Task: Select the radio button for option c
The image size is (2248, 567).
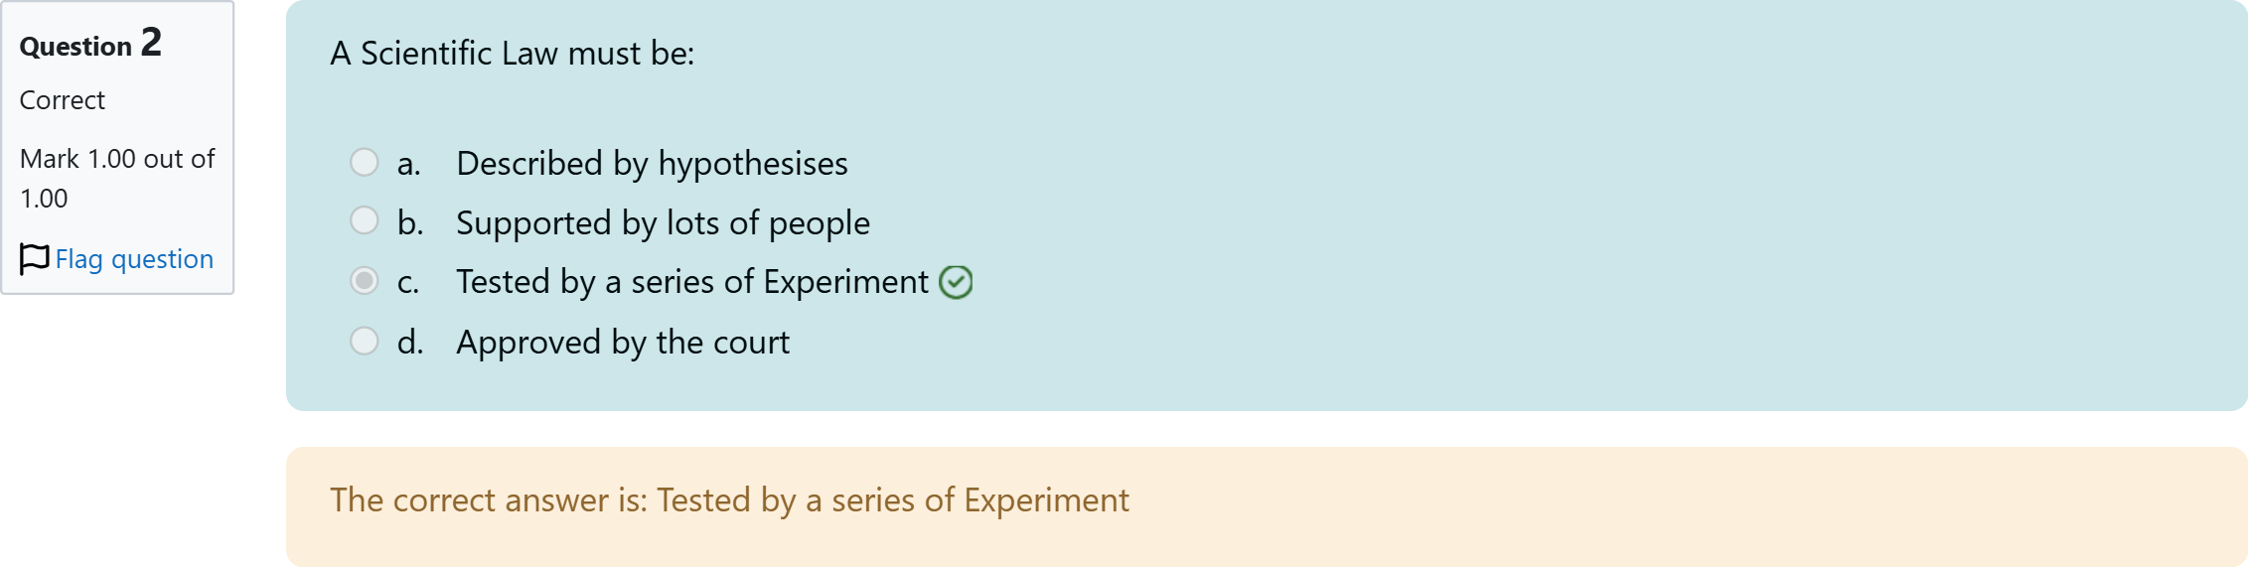Action: 365,281
